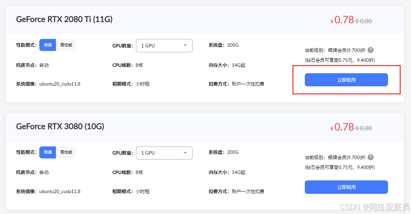Click 钻石会员可享受0.75元 text in RTX 3080 card

(x=340, y=167)
